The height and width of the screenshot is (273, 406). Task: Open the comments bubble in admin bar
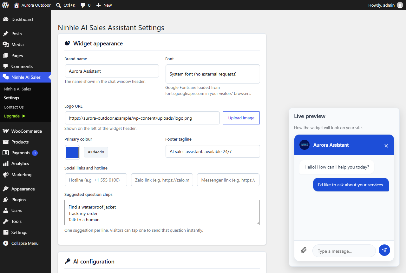[83, 5]
